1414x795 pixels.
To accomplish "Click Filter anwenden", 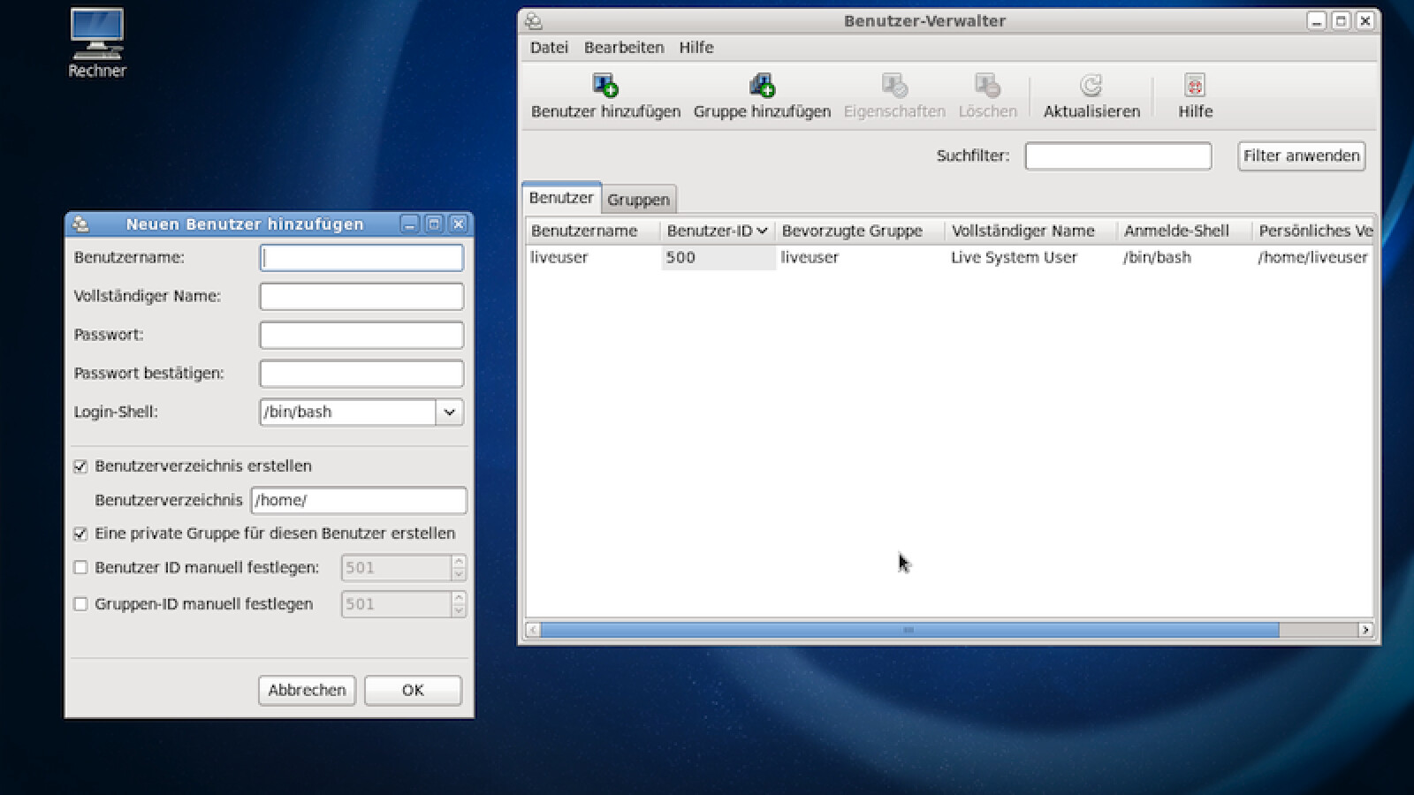I will tap(1301, 155).
